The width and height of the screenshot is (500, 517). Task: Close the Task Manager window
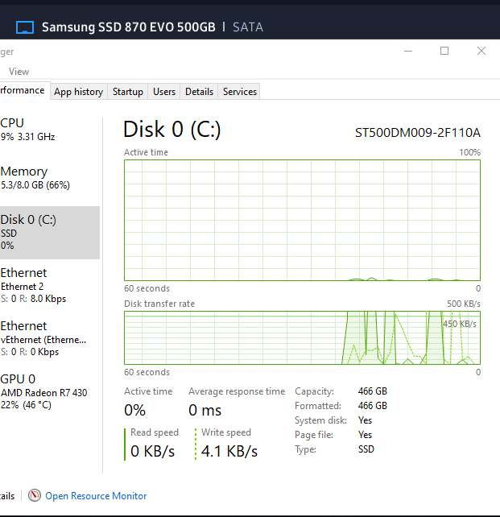click(481, 51)
